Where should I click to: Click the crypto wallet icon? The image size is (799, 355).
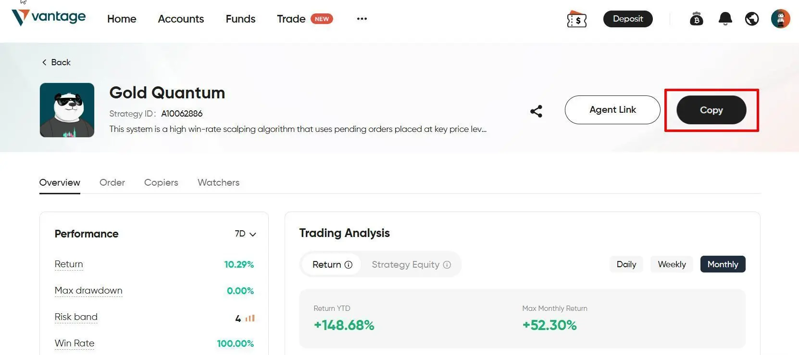pyautogui.click(x=697, y=19)
